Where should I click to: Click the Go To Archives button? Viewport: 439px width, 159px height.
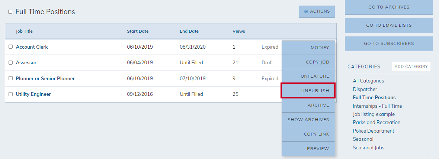(x=389, y=7)
